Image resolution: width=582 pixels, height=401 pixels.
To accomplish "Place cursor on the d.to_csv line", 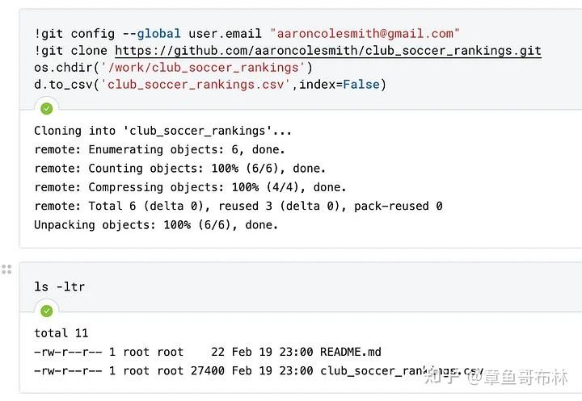I will (210, 85).
